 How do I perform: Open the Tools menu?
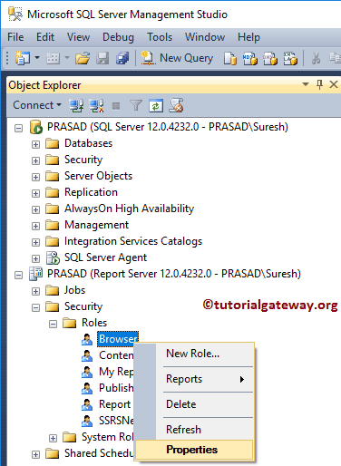click(160, 37)
